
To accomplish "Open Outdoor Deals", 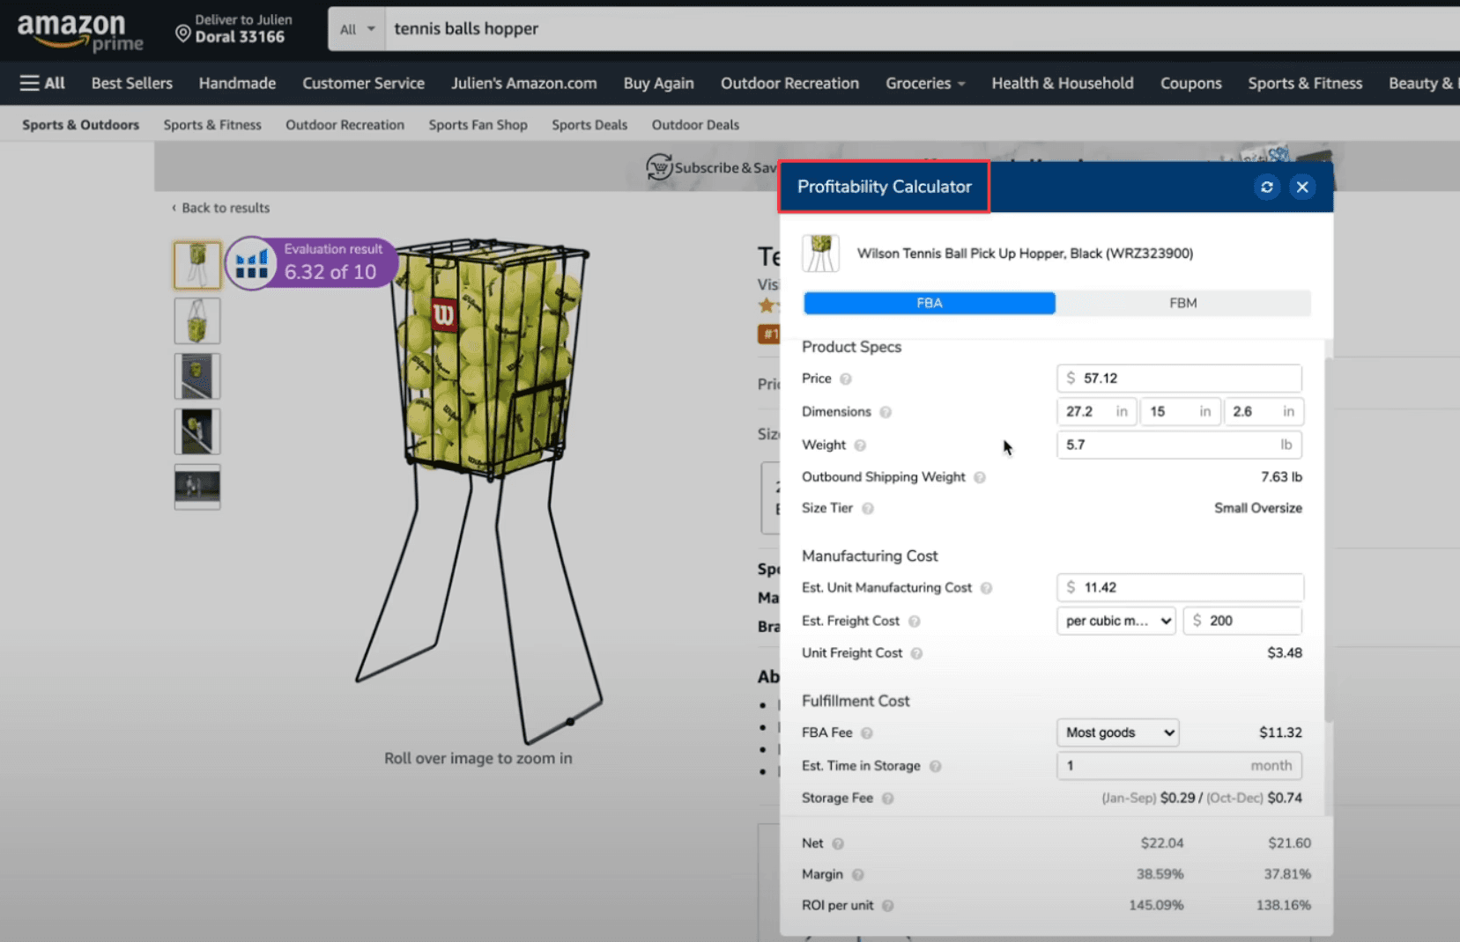I will [695, 125].
